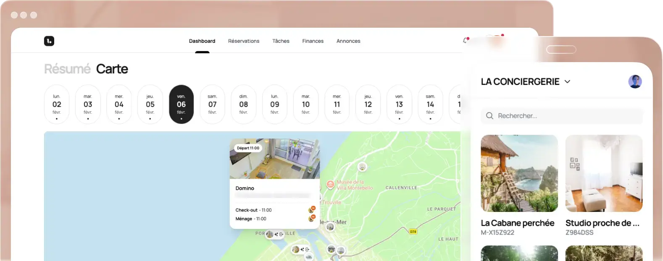The image size is (663, 261).
Task: Open the Annonces tab
Action: (x=348, y=41)
